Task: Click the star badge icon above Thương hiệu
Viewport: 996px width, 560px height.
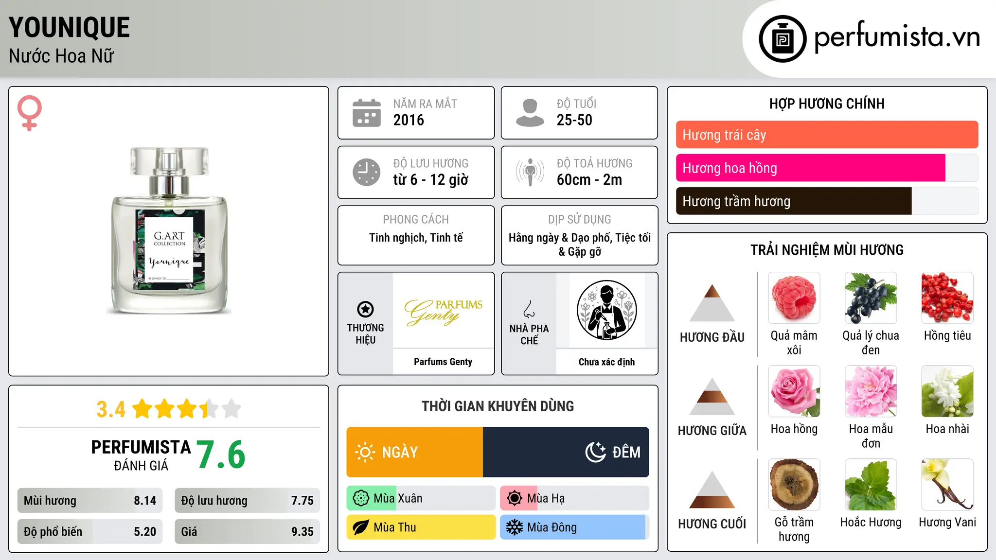Action: pyautogui.click(x=365, y=309)
